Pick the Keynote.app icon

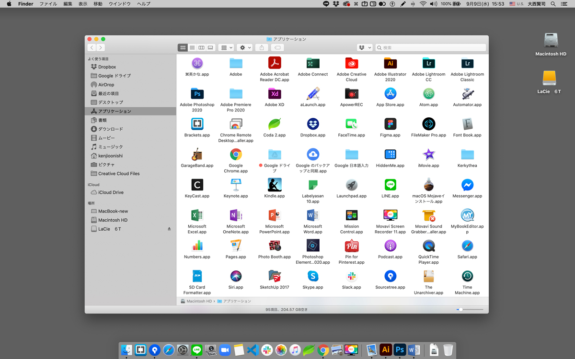tap(236, 185)
